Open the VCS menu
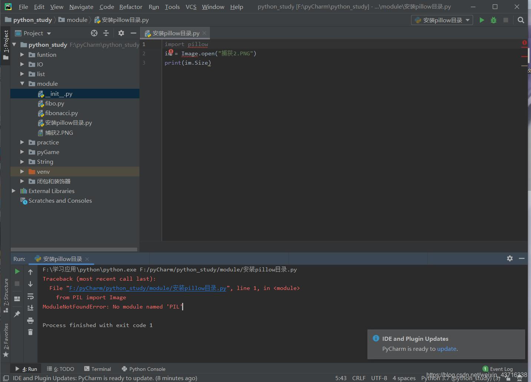Image resolution: width=531 pixels, height=382 pixels. (191, 7)
